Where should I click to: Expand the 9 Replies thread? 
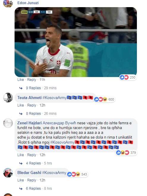[33, 88]
